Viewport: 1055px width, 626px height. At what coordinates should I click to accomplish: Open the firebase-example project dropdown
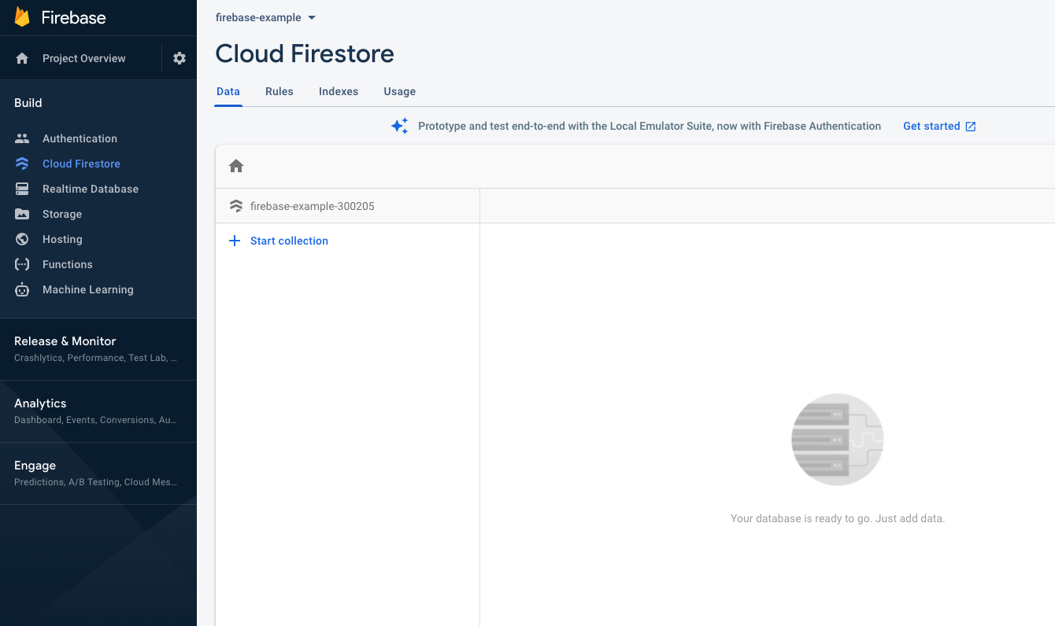(265, 17)
